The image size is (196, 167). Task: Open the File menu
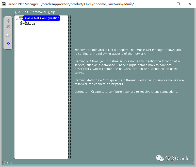[18, 12]
